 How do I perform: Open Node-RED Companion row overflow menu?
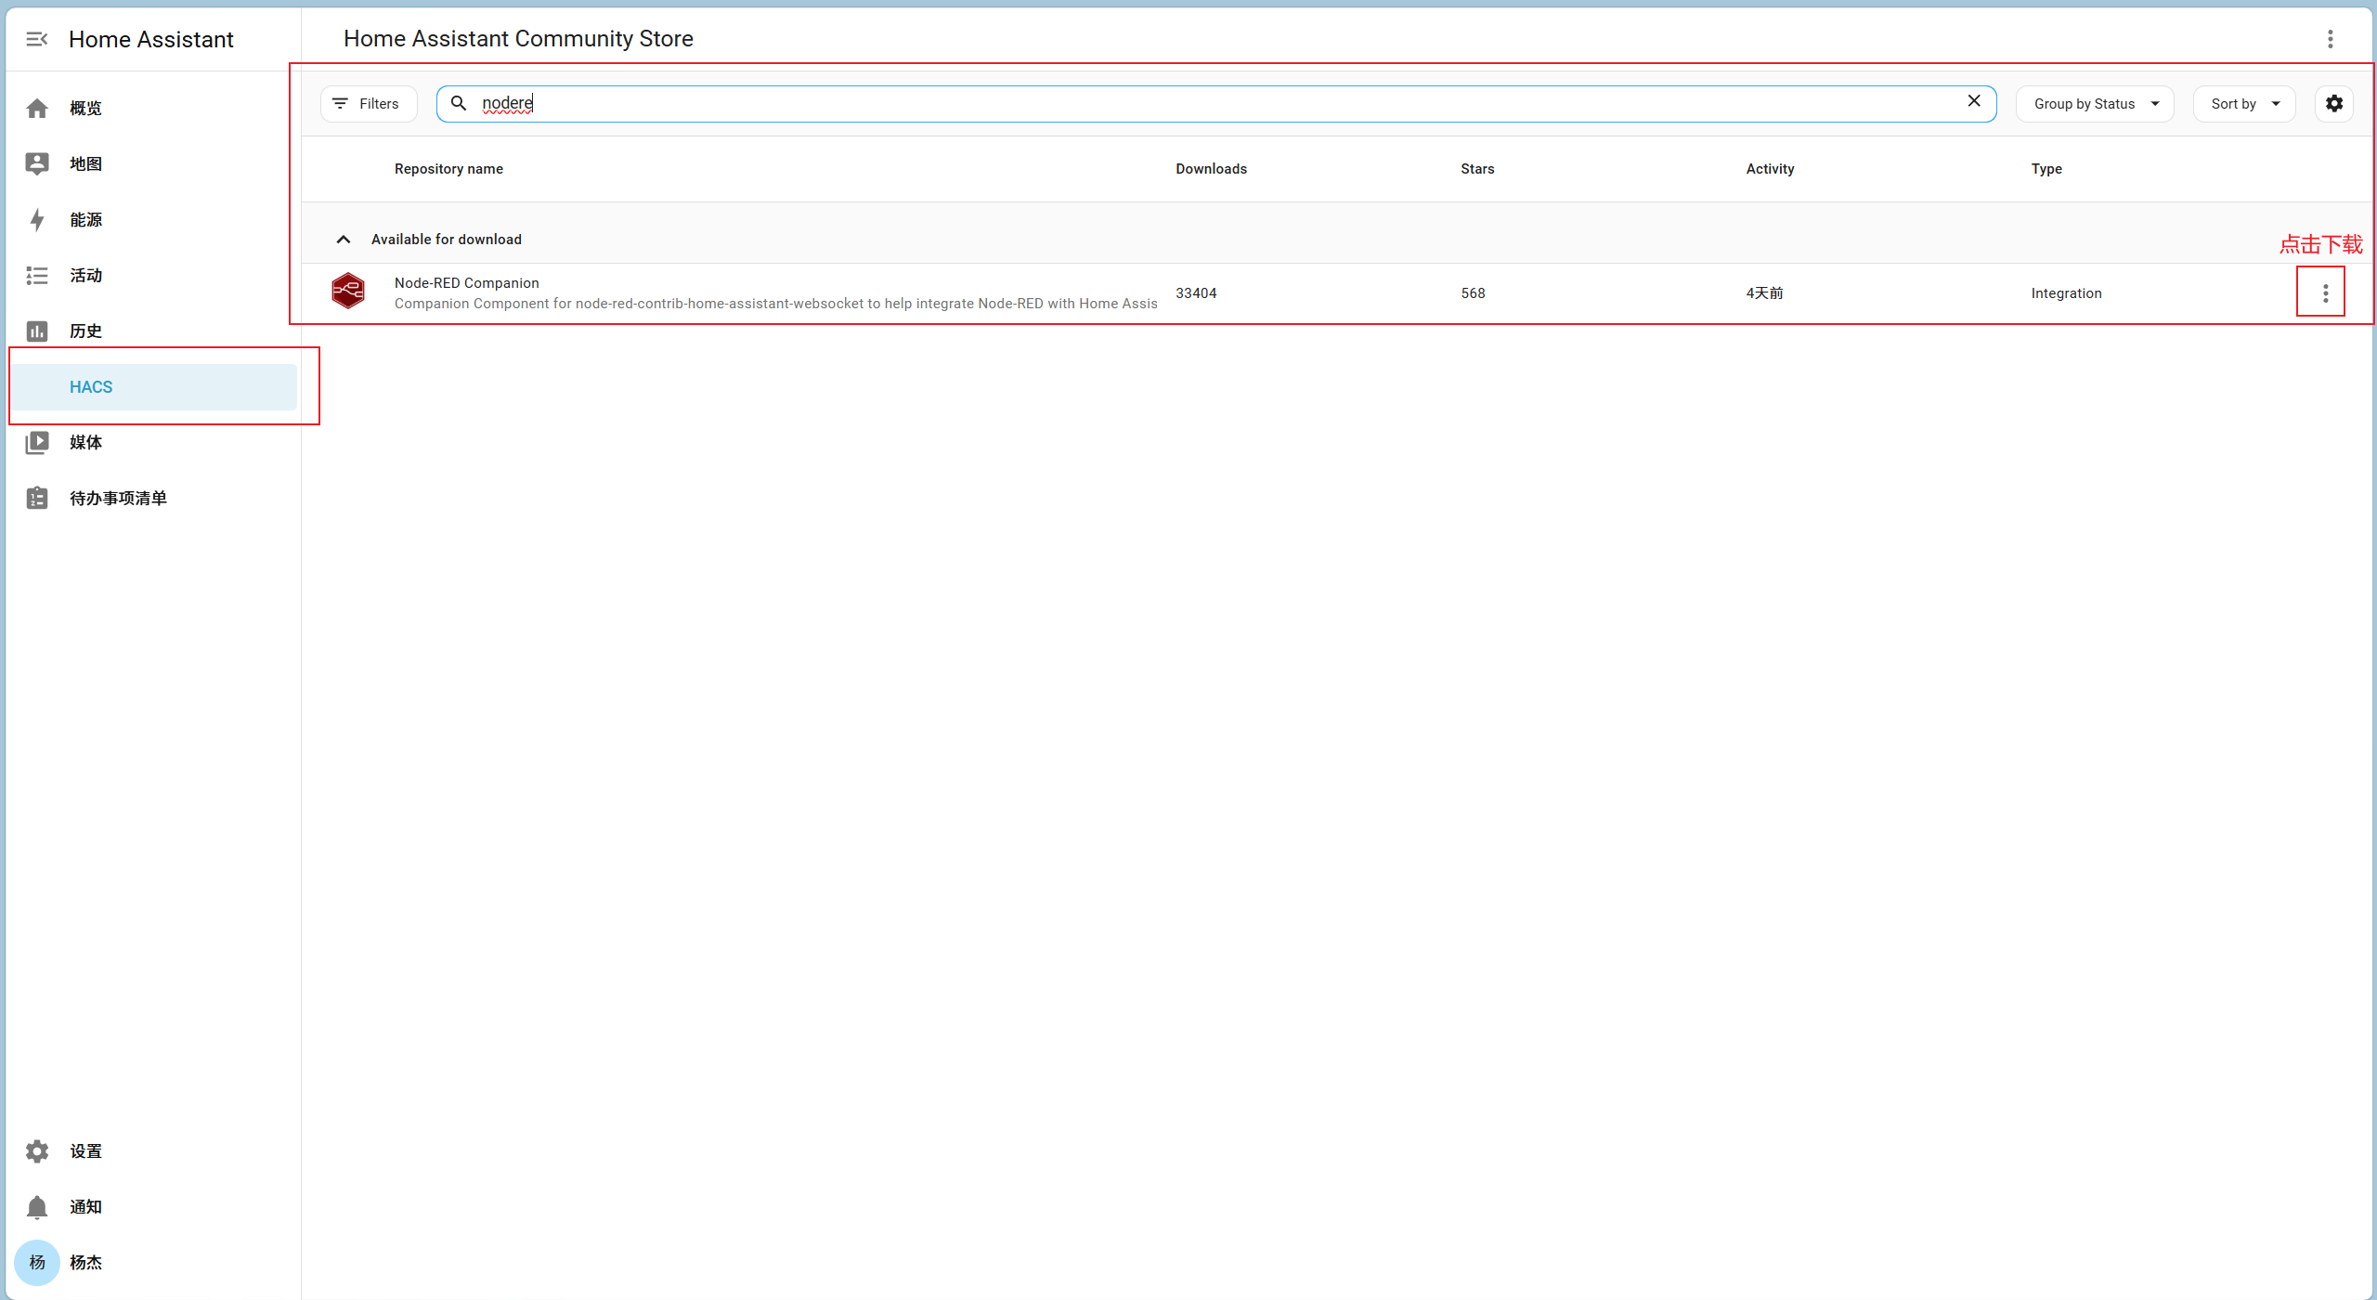click(2325, 293)
